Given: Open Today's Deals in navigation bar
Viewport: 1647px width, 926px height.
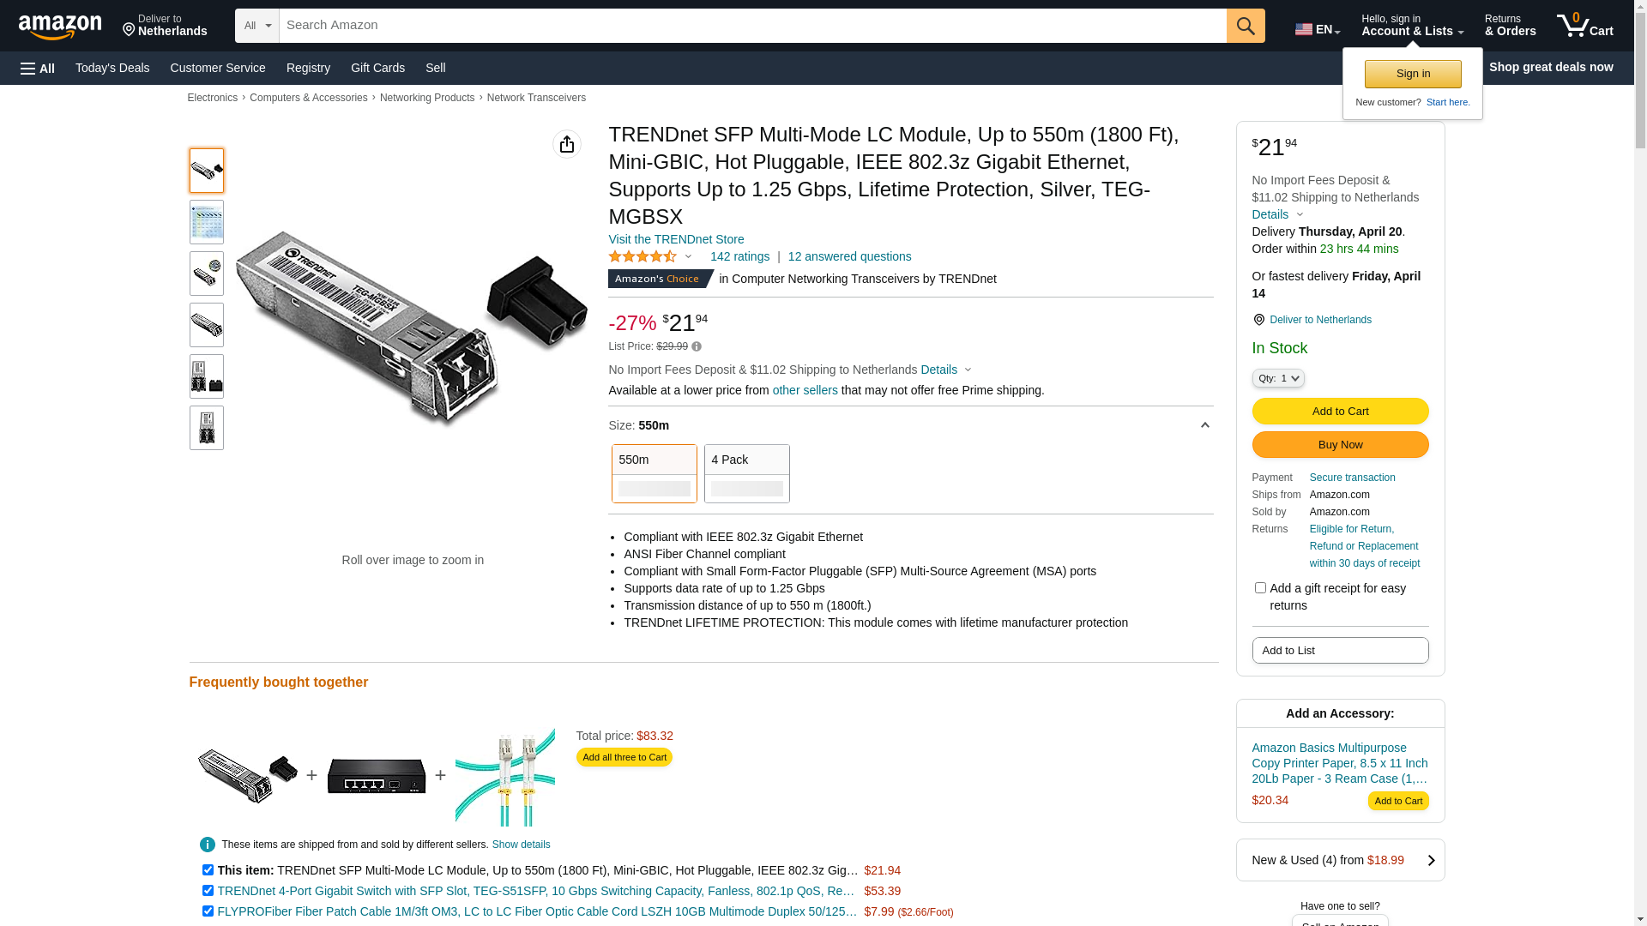Looking at the screenshot, I should (x=112, y=68).
